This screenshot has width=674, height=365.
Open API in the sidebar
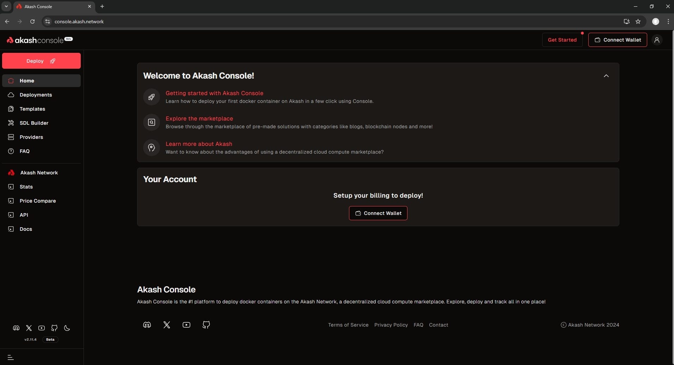41,215
